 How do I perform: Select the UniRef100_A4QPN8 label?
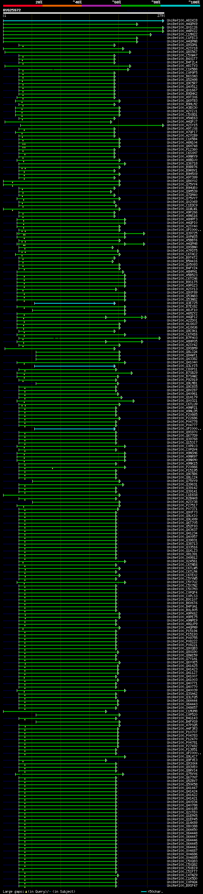182,42
